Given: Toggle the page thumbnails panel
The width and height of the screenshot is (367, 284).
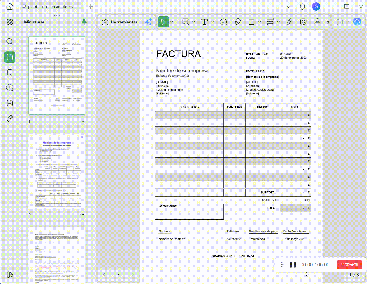Looking at the screenshot, I should (x=10, y=57).
